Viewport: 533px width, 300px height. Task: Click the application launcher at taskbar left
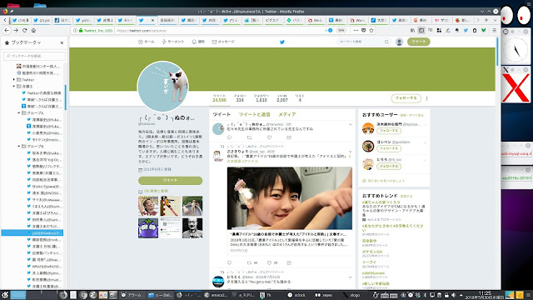click(5, 295)
